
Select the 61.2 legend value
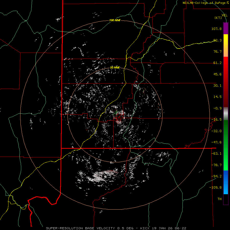click(217, 63)
